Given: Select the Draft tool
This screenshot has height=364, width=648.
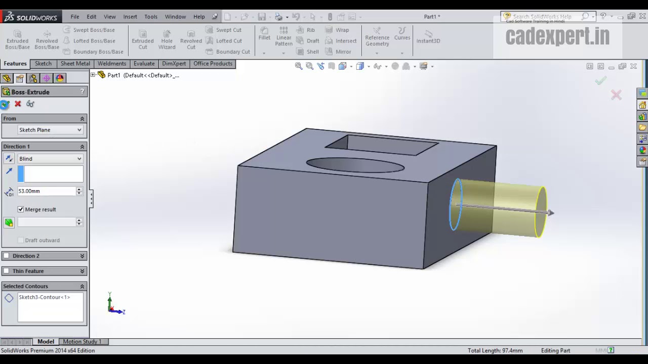Looking at the screenshot, I should pos(308,40).
